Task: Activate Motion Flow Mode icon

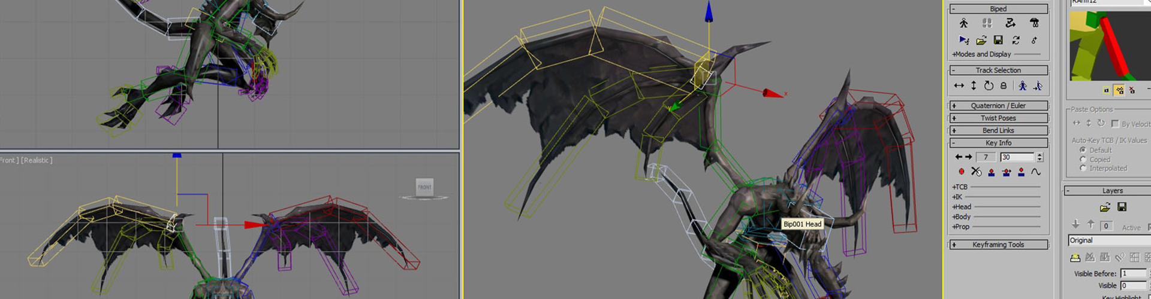Action: point(1010,23)
